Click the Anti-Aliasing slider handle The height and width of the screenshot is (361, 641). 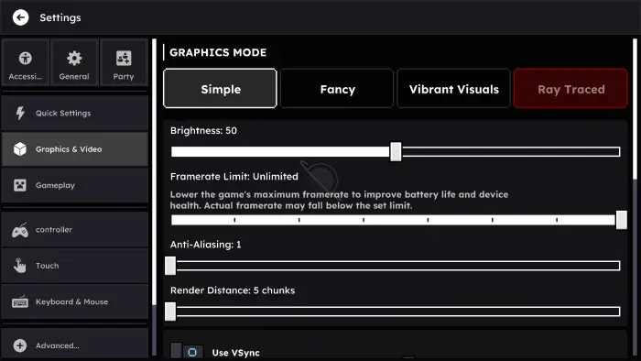point(170,266)
